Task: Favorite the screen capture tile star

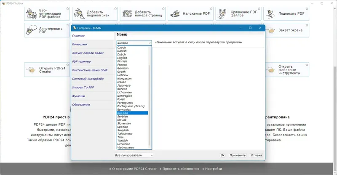Action: point(307,25)
